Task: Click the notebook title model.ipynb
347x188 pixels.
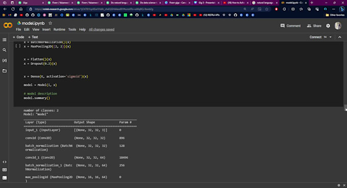Action: (x=33, y=23)
